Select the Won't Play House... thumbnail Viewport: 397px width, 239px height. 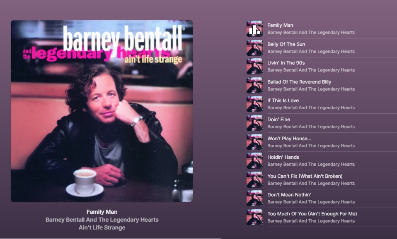254,142
